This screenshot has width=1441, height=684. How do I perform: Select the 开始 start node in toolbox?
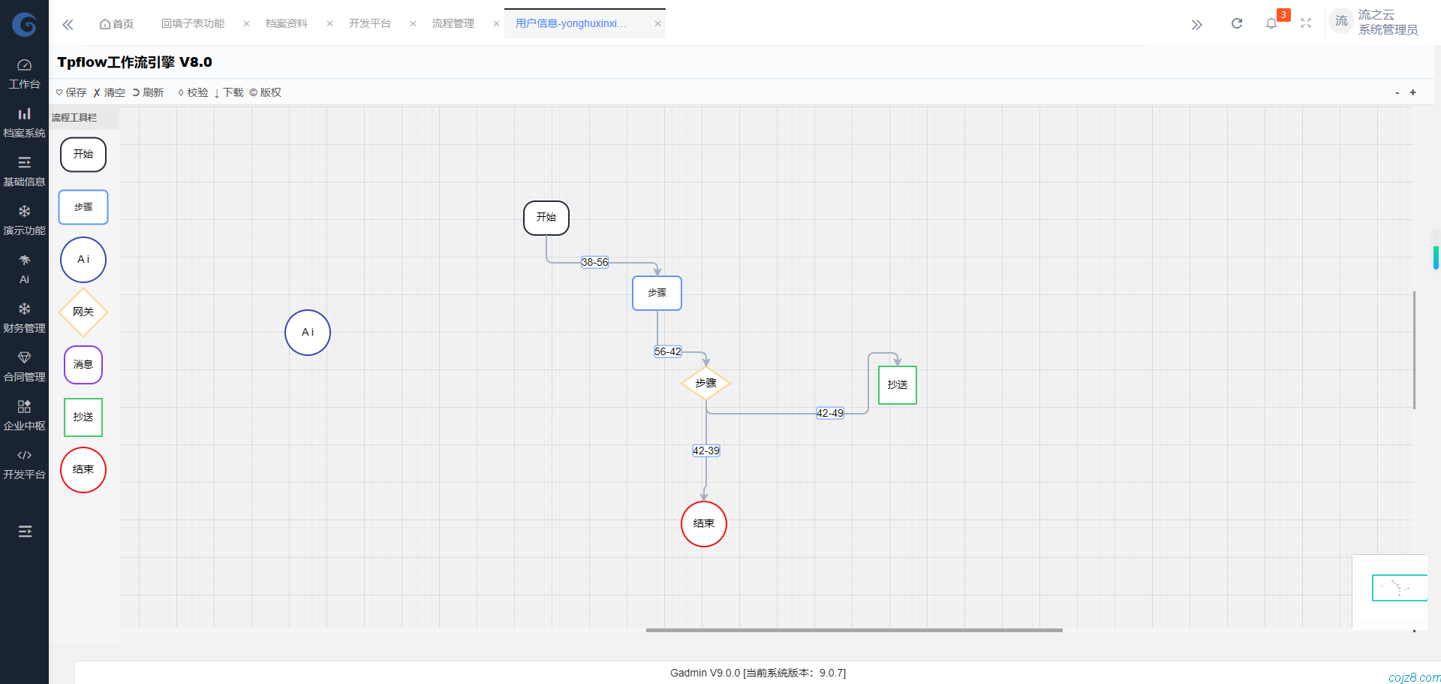tap(83, 155)
